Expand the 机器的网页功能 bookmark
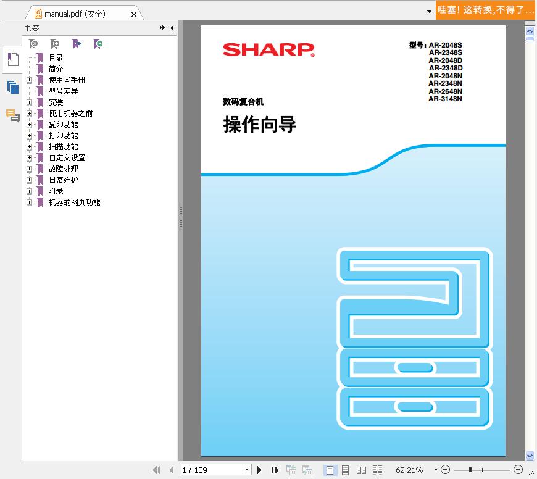Image resolution: width=537 pixels, height=479 pixels. (30, 202)
